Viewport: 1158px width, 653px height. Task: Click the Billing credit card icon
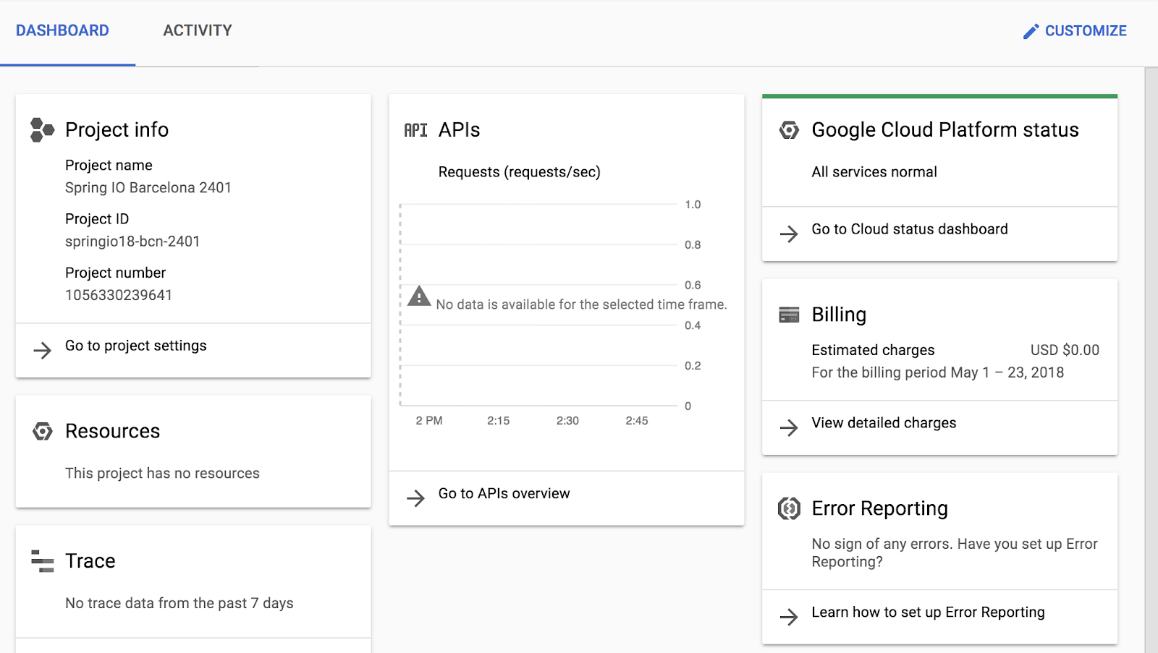[789, 315]
